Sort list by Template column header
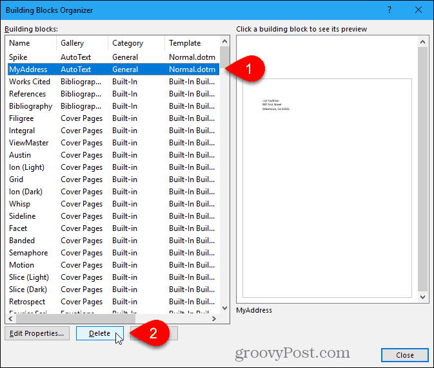This screenshot has height=368, width=434. [192, 43]
